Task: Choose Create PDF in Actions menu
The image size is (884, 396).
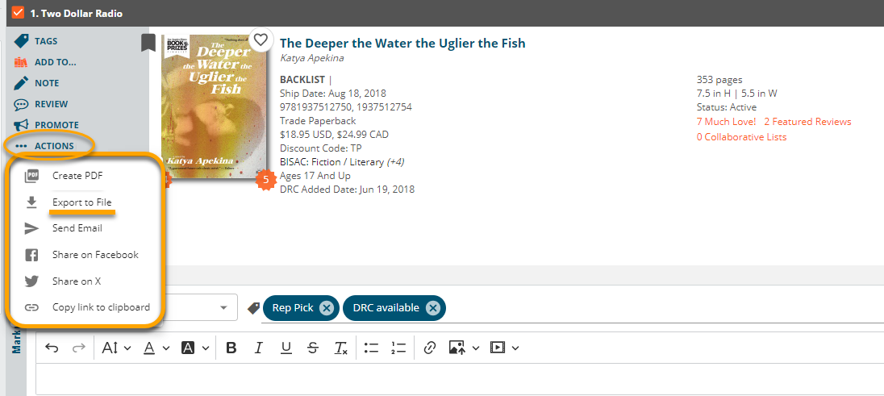Action: tap(77, 176)
